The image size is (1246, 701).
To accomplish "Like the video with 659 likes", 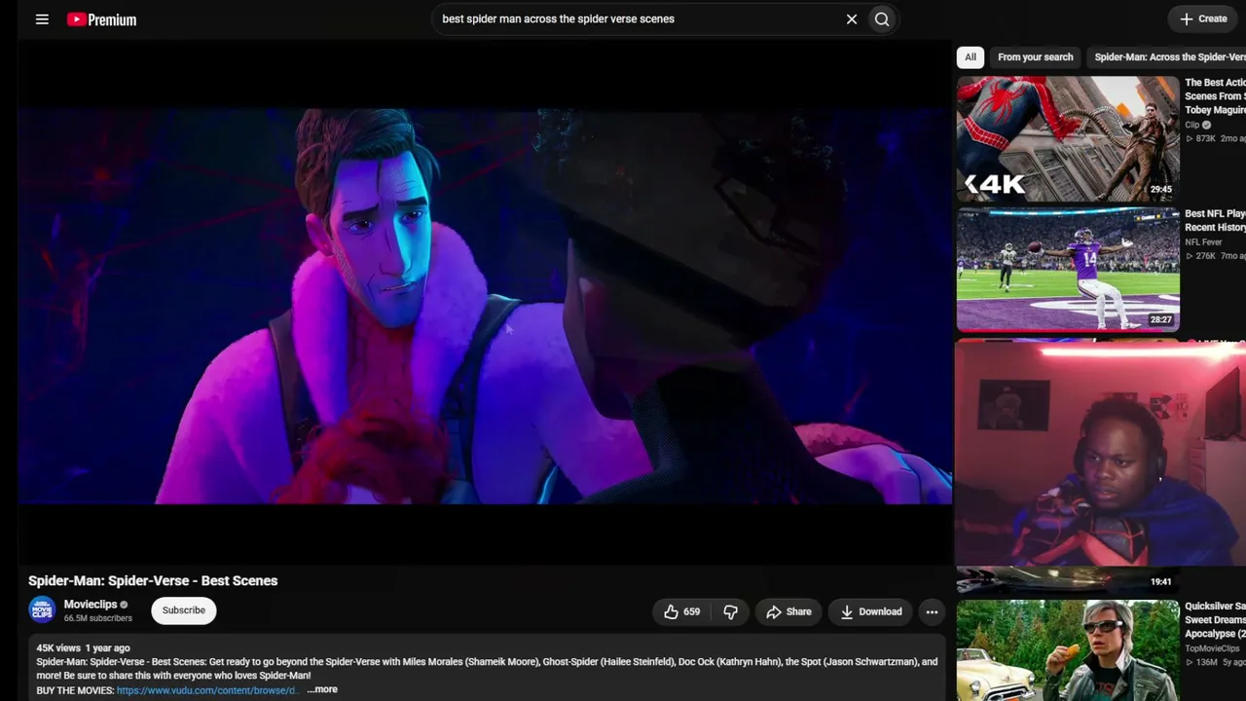I will (681, 611).
